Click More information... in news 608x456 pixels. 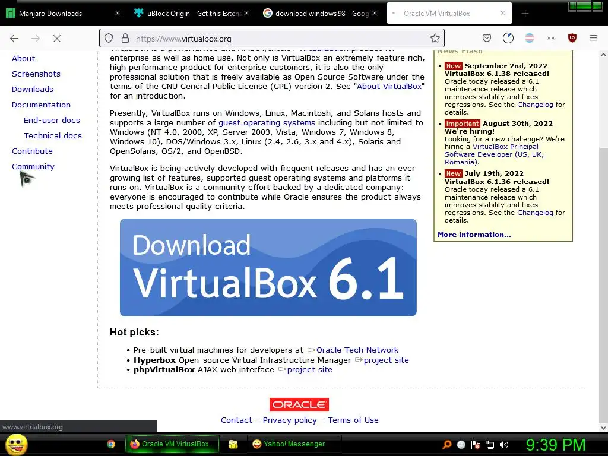point(474,235)
